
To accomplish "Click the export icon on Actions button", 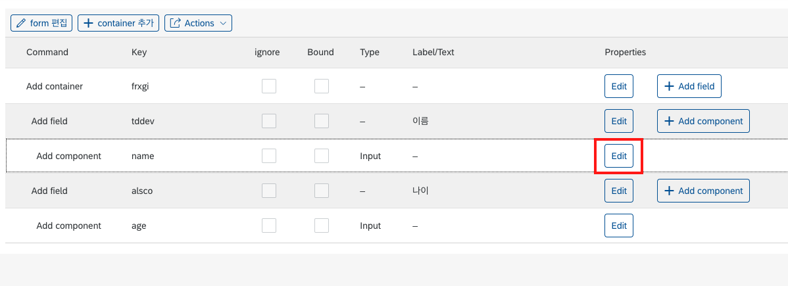I will click(176, 23).
